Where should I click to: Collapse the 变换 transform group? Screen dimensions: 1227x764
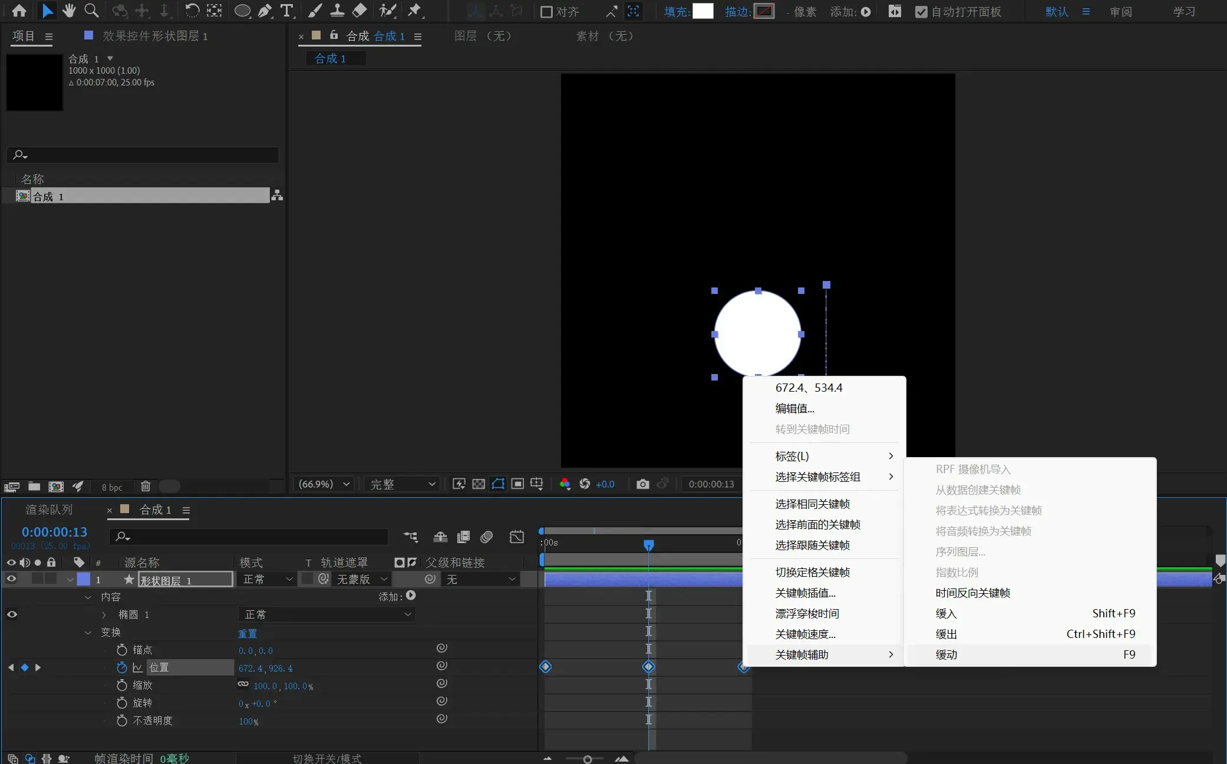click(88, 632)
